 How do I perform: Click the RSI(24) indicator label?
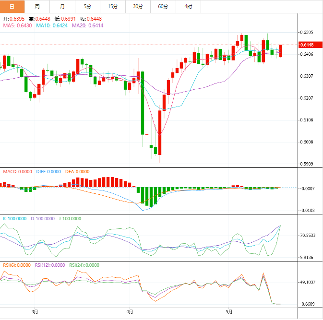pyautogui.click(x=84, y=265)
